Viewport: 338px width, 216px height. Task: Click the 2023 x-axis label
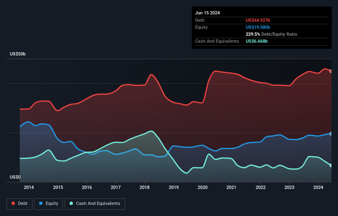coord(289,187)
